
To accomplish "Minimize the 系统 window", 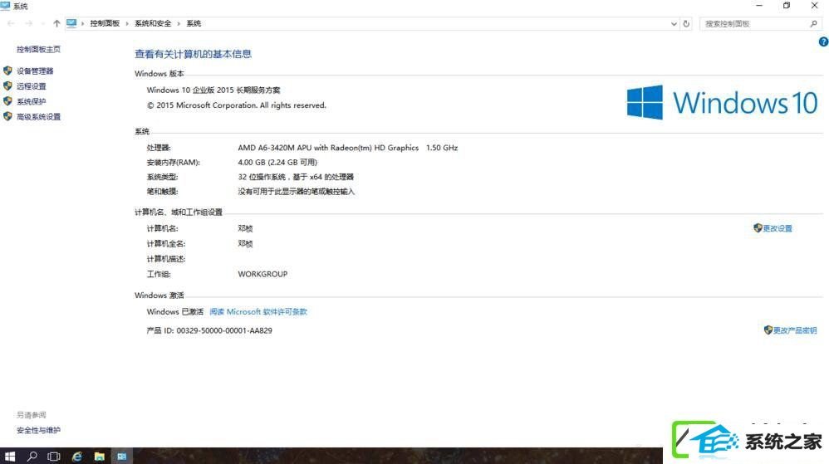I will 759,6.
